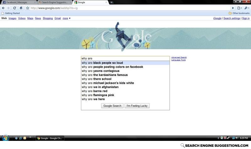Image resolution: width=251 pixels, height=149 pixels.
Task: Expand the quick launch overflow chevron
Action: point(30,137)
